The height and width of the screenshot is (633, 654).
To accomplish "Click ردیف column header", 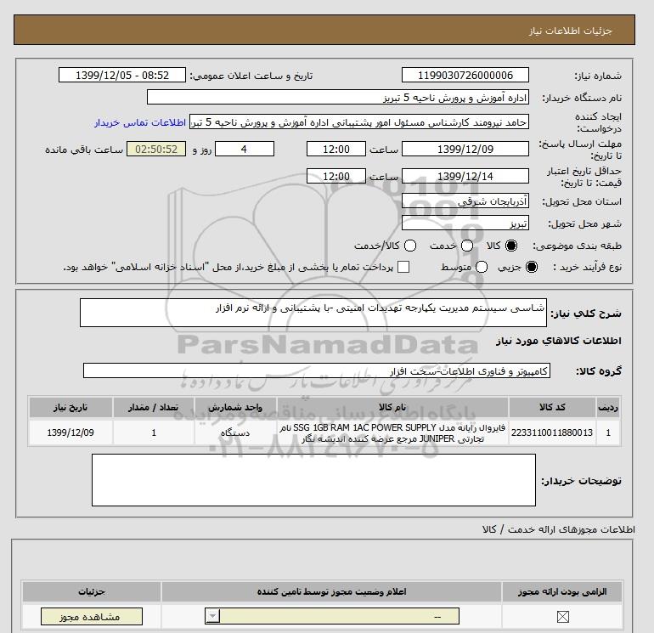I will (608, 407).
